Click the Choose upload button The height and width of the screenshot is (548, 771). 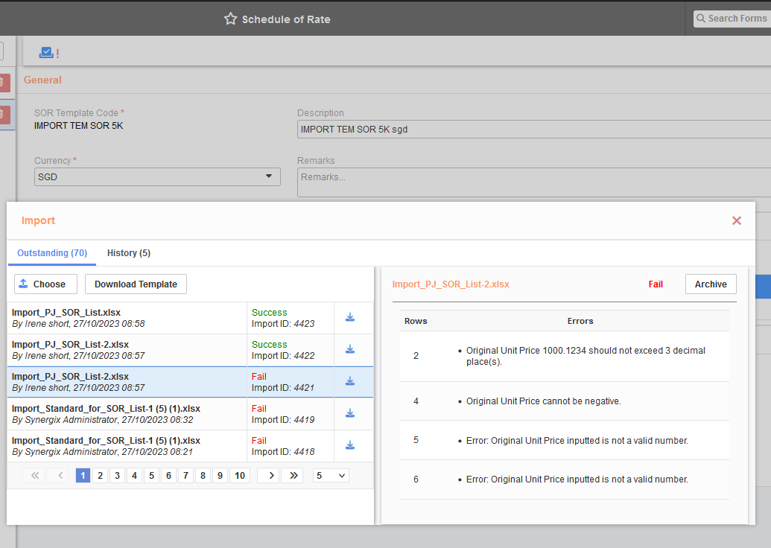click(45, 284)
